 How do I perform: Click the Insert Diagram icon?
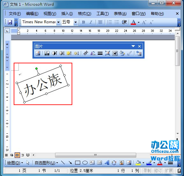tap(114, 163)
